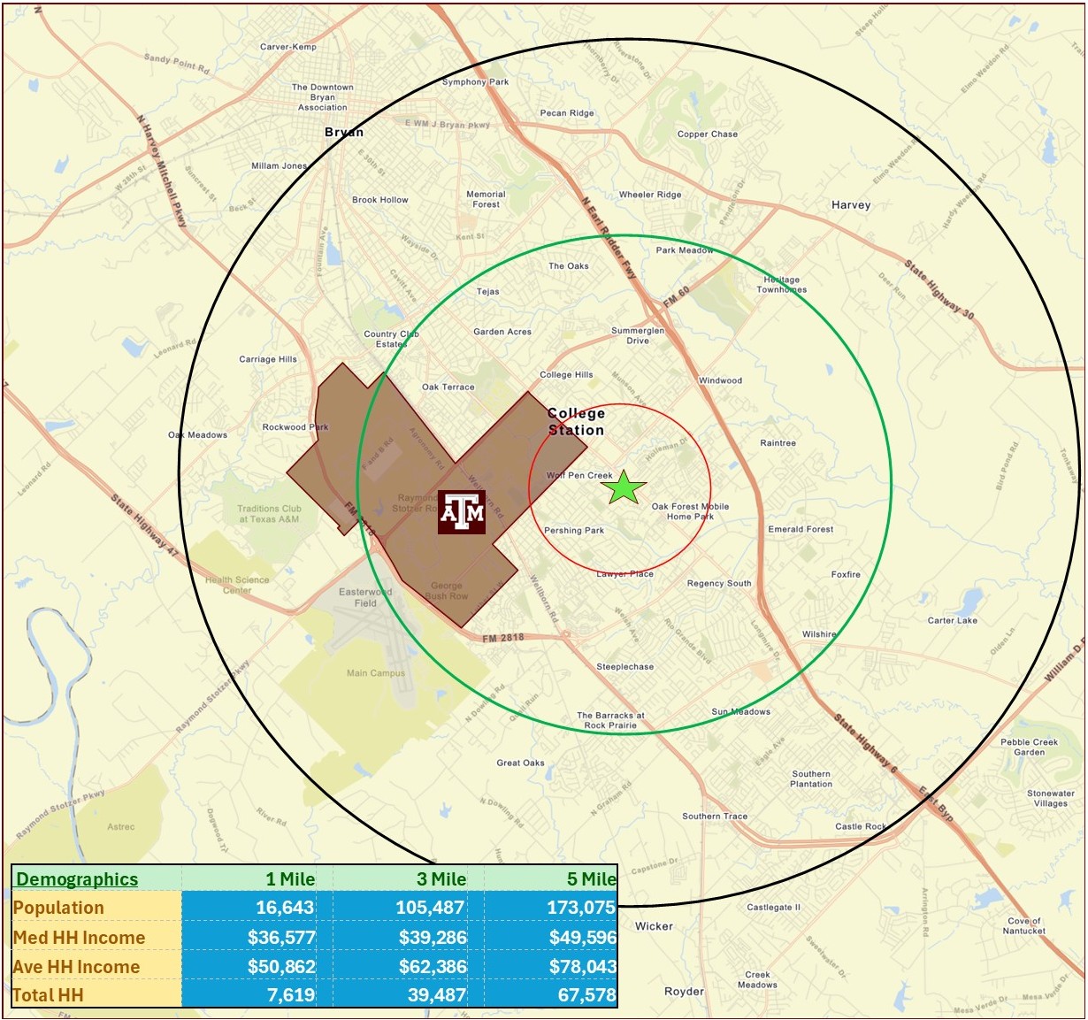Click the Wolf Pen Creek label
The height and width of the screenshot is (1020, 1088).
(x=579, y=475)
